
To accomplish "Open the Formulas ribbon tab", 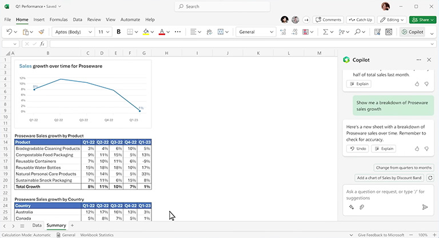I will [58, 19].
